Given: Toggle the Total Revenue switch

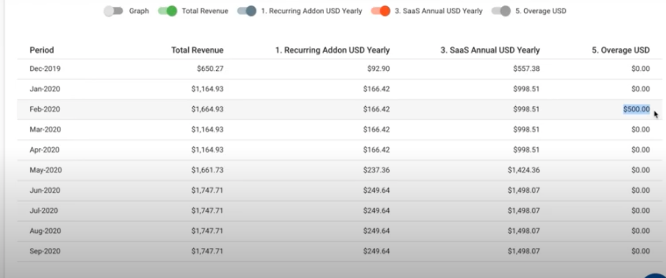Looking at the screenshot, I should 168,11.
